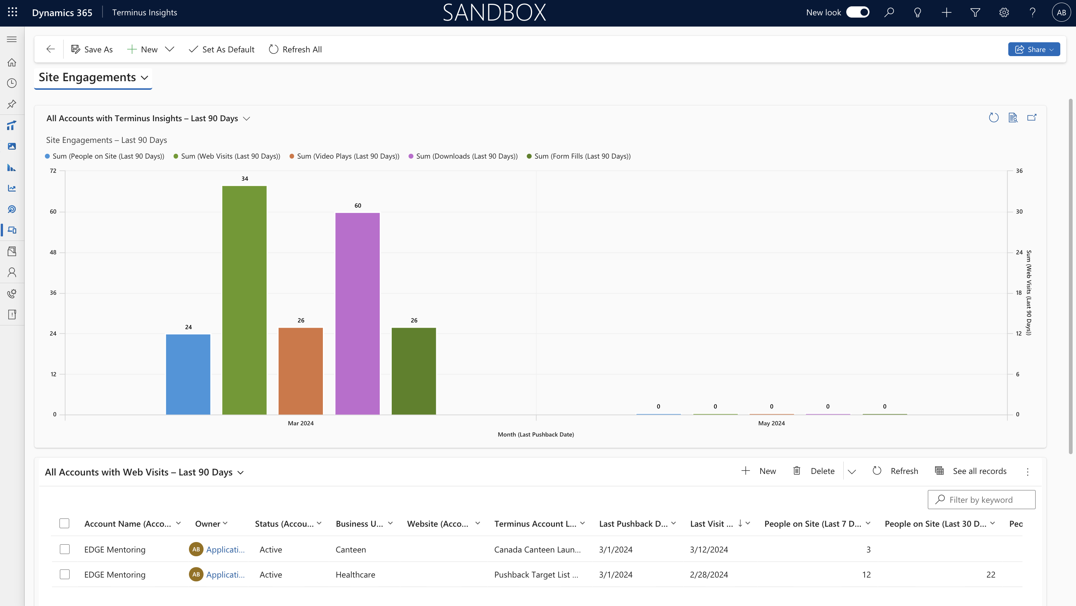Open the phone-with-gear icon in the sidebar
This screenshot has height=606, width=1076.
click(x=12, y=294)
